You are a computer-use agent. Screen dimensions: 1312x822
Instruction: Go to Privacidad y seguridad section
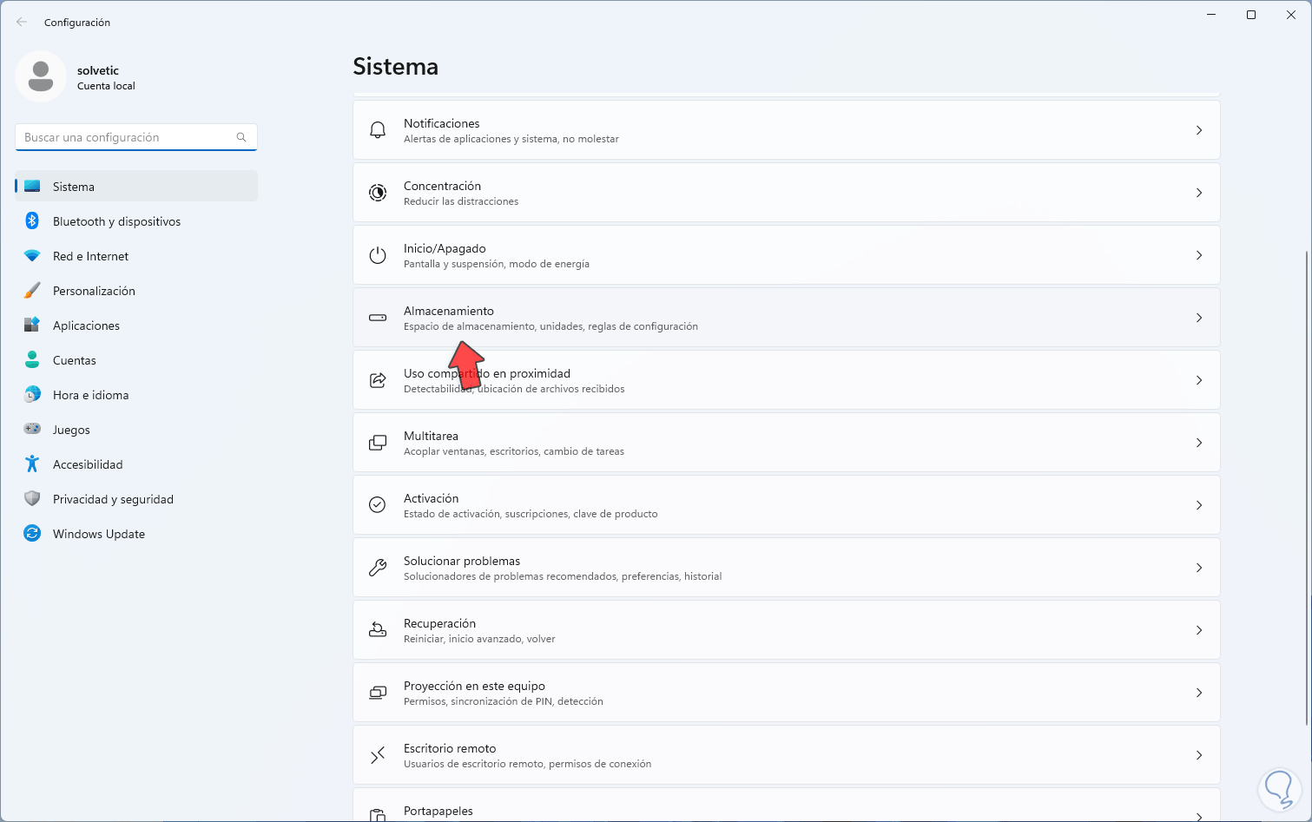pyautogui.click(x=113, y=499)
